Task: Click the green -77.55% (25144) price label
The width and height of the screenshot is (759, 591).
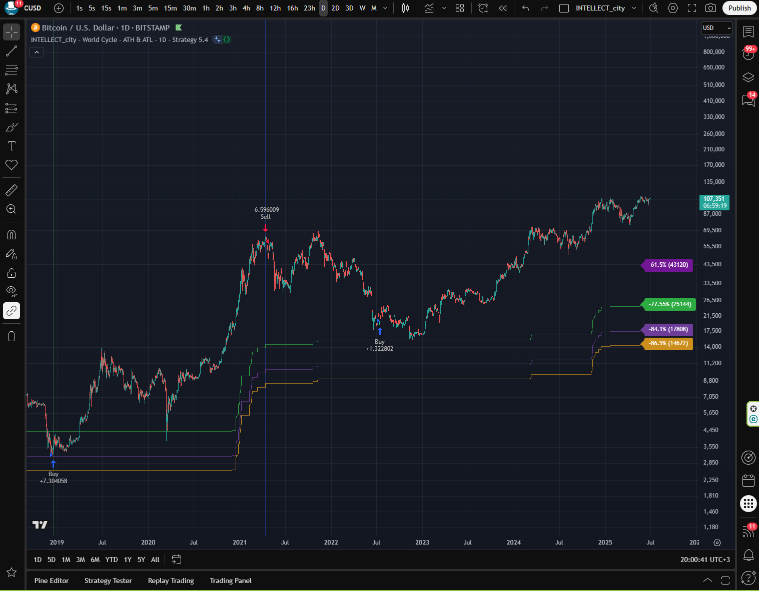Action: 669,304
